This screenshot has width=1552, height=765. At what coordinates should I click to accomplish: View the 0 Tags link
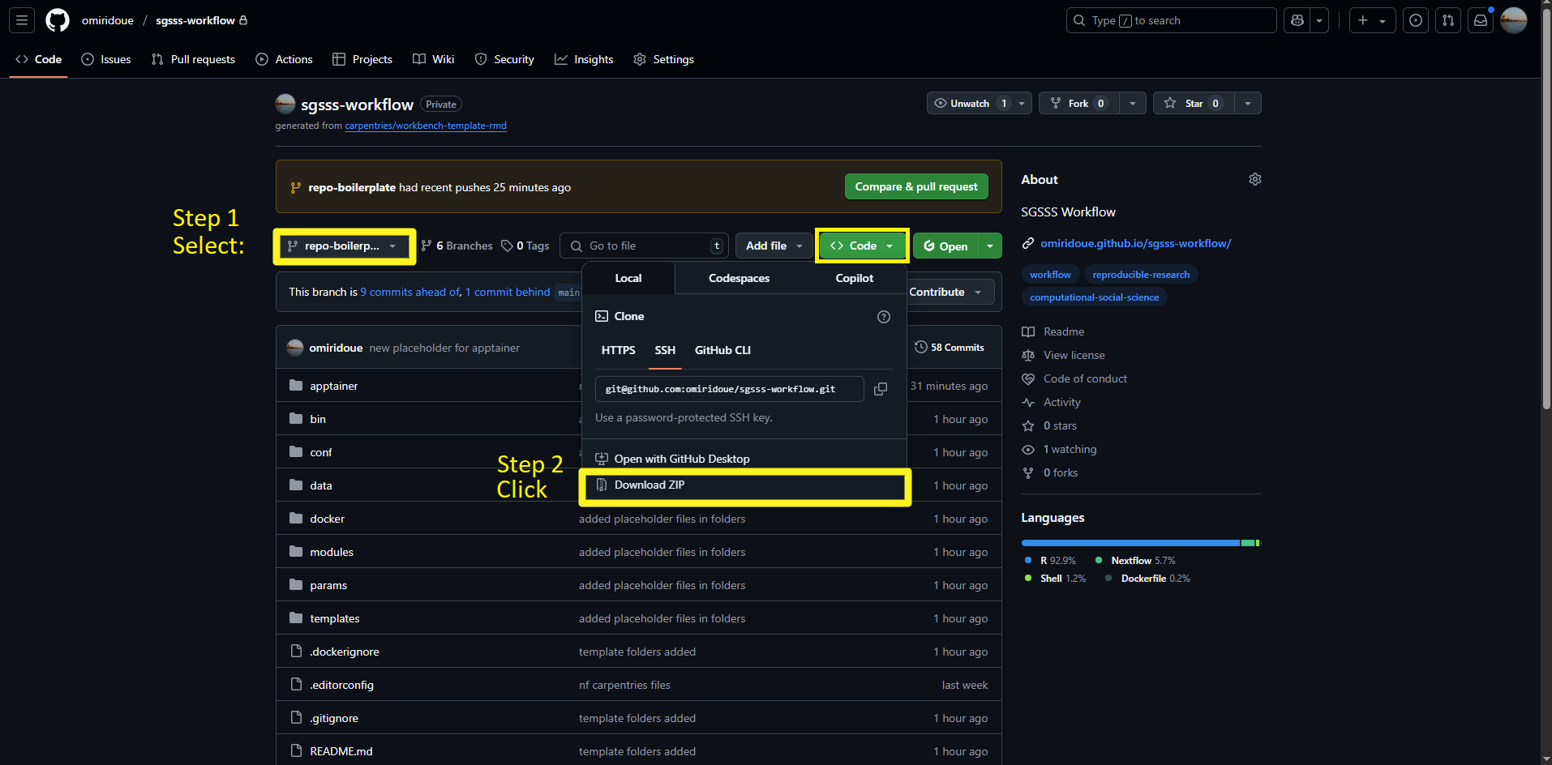pos(525,246)
